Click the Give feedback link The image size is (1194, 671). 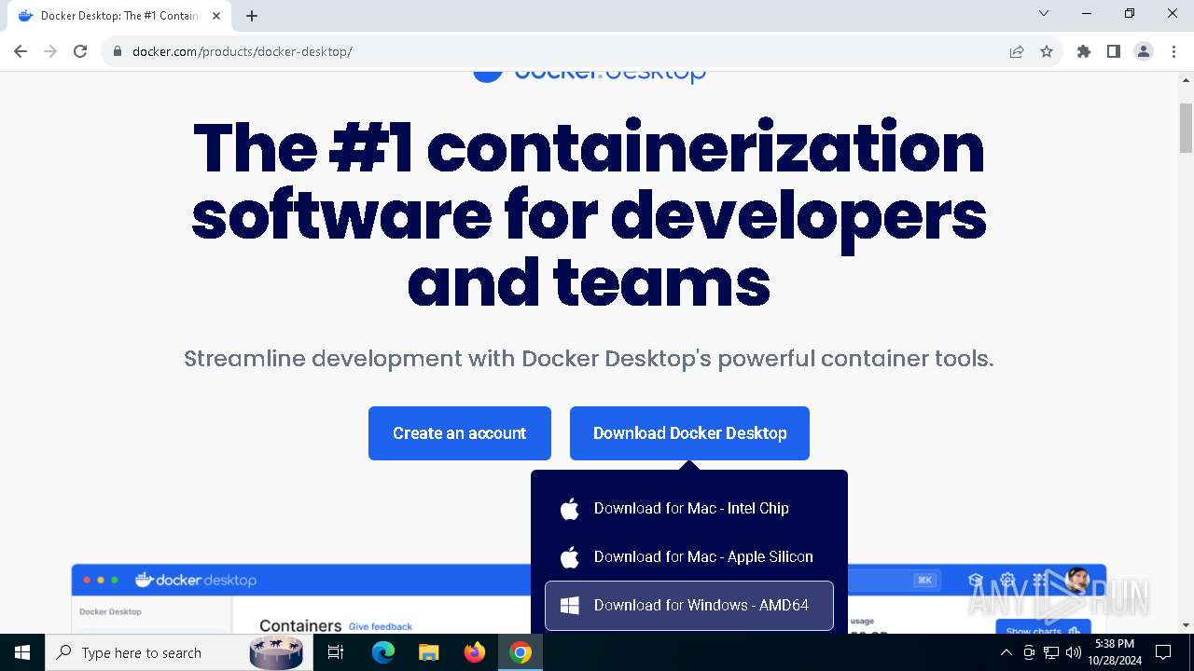pyautogui.click(x=380, y=626)
